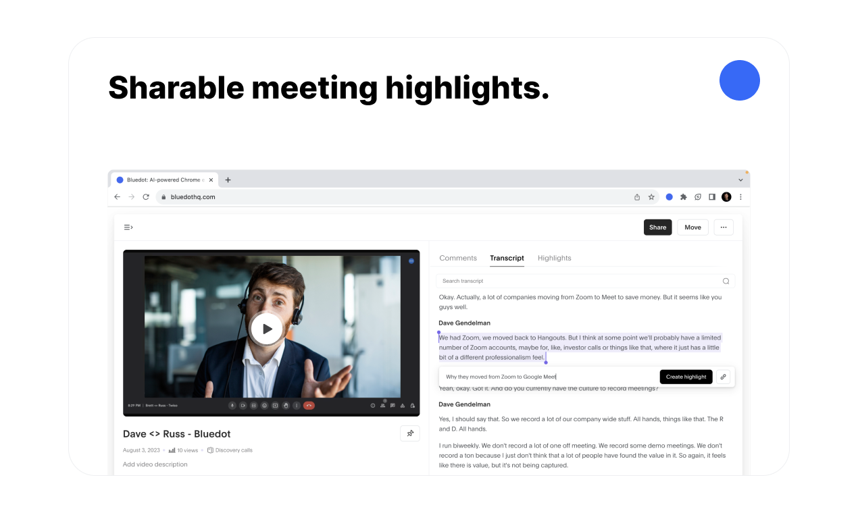Open Chrome's three-dot menu
Image resolution: width=858 pixels, height=513 pixels.
click(740, 197)
